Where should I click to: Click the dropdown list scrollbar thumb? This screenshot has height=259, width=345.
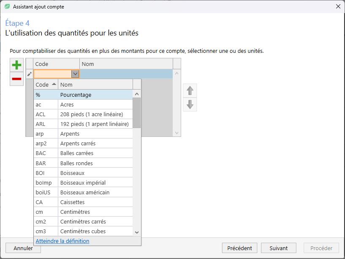click(137, 113)
